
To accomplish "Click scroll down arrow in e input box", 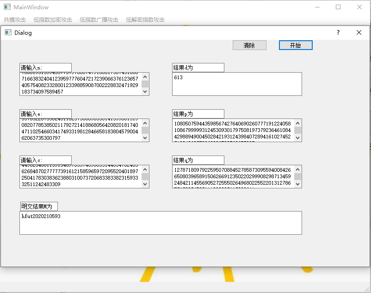I will (145, 138).
